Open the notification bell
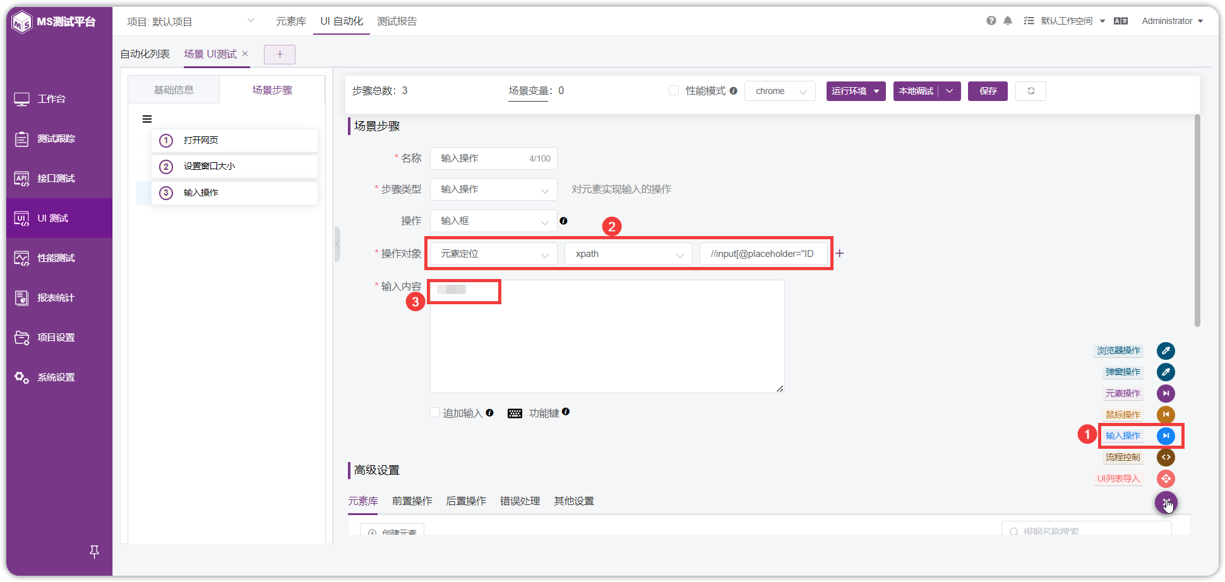This screenshot has height=582, width=1225. click(x=1008, y=21)
